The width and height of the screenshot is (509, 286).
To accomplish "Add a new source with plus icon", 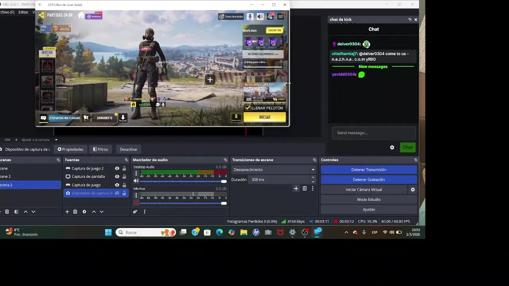I will coord(67,212).
